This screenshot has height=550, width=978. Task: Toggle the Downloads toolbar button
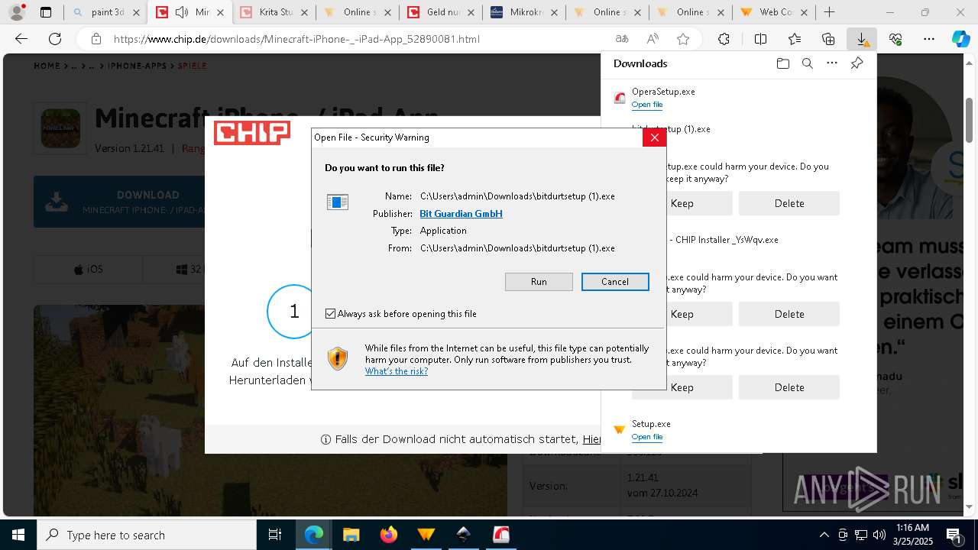[x=862, y=39]
